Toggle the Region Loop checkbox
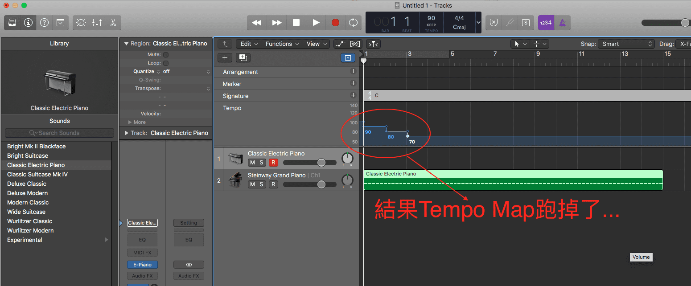691x286 pixels. click(x=166, y=63)
